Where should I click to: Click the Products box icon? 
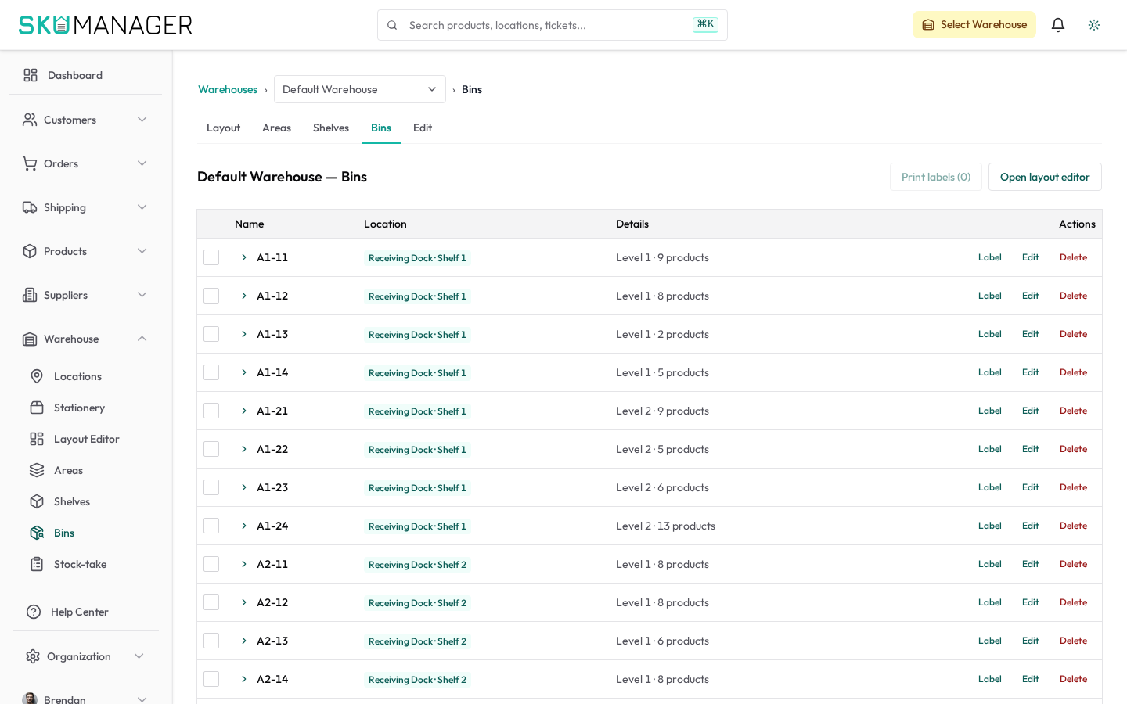click(x=30, y=251)
